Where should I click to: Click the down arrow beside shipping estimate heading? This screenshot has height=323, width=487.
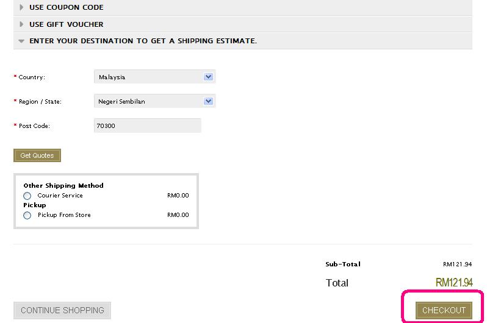[22, 41]
